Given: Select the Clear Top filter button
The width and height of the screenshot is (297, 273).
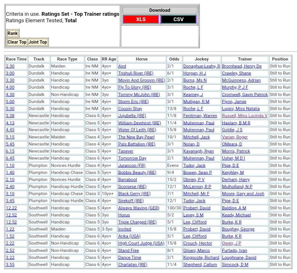Looking at the screenshot, I should (17, 42).
